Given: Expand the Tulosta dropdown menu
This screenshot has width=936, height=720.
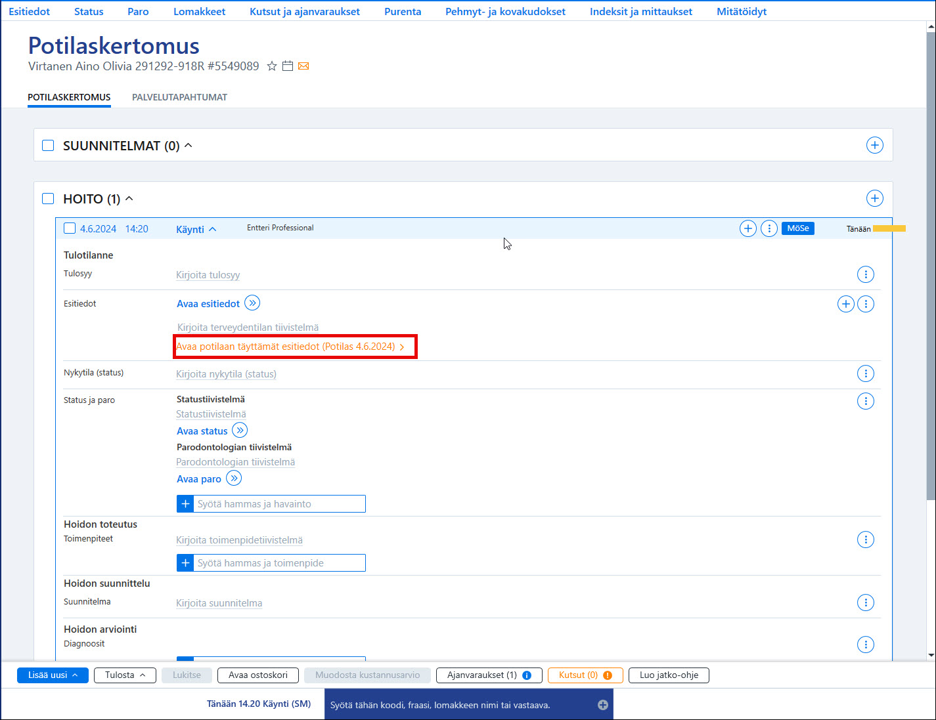Looking at the screenshot, I should click(125, 675).
